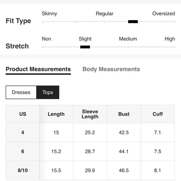The height and width of the screenshot is (181, 181).
Task: Click the Sleeve Length column header
Action: tap(90, 114)
